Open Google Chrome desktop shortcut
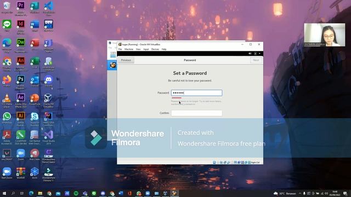The height and width of the screenshot is (197, 351). click(7, 63)
